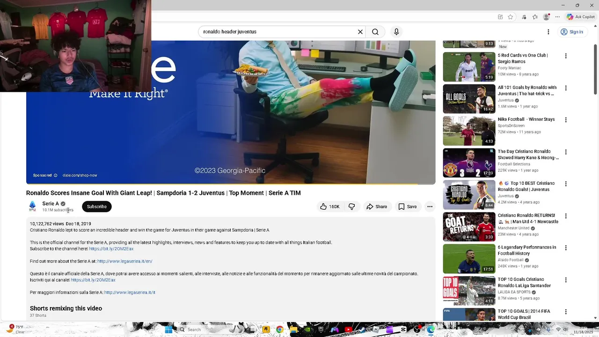The image size is (599, 337).
Task: Share the Ronaldo header video
Action: pos(377,206)
